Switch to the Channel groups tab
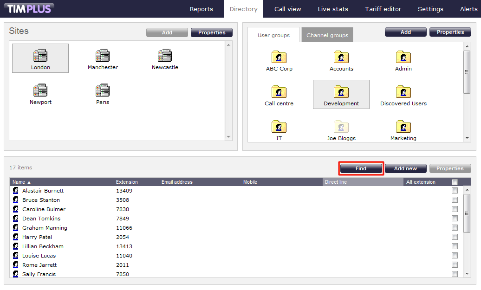The image size is (481, 290). (327, 35)
